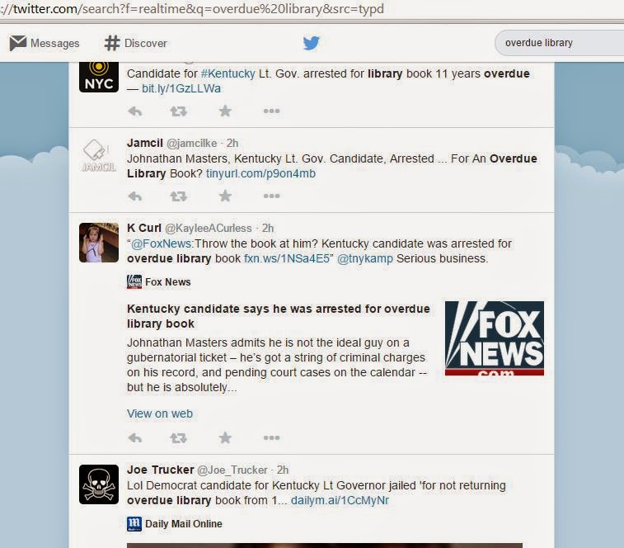Reply to K Curl's tweet
Image resolution: width=624 pixels, height=548 pixels.
(x=135, y=438)
